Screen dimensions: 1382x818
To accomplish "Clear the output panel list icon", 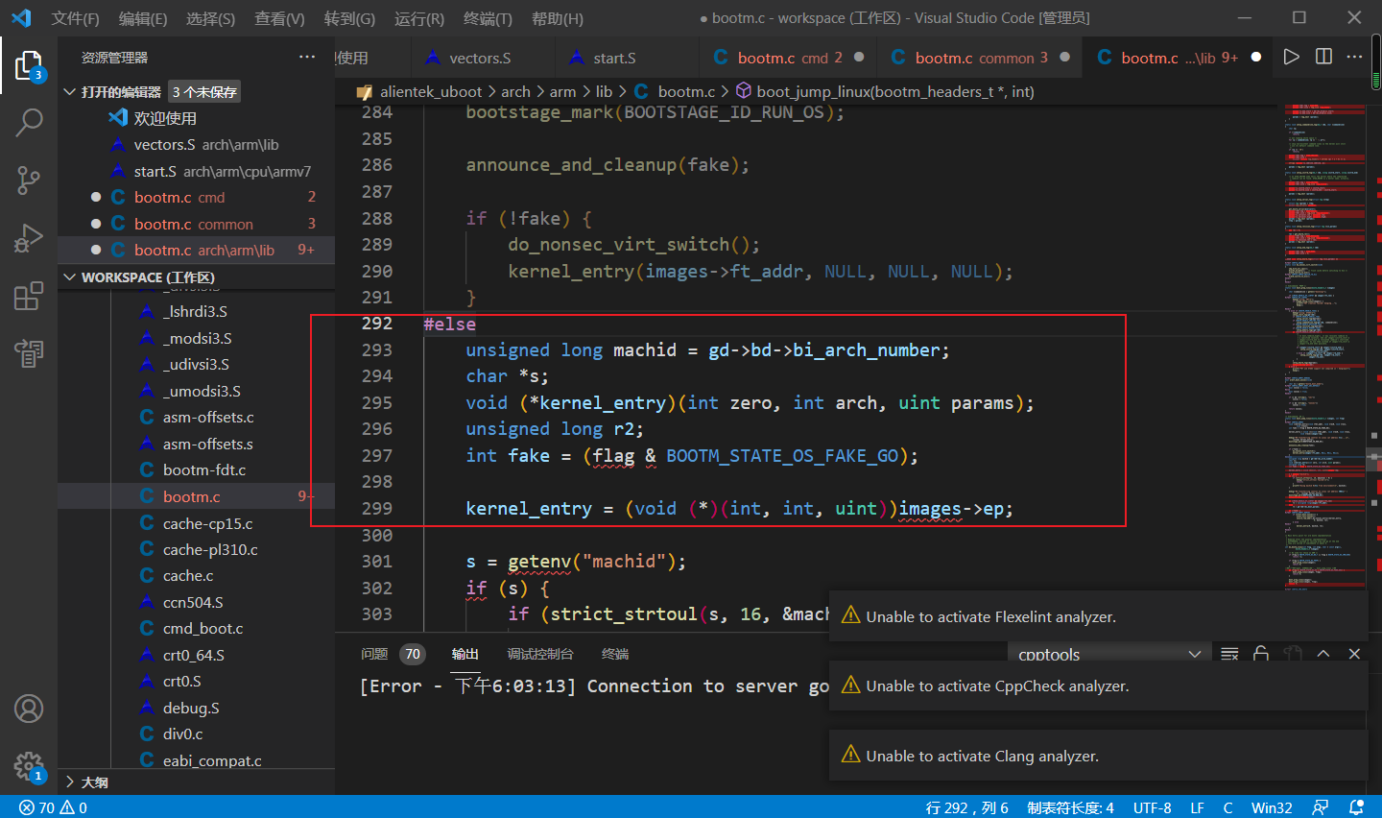I will tap(1229, 654).
